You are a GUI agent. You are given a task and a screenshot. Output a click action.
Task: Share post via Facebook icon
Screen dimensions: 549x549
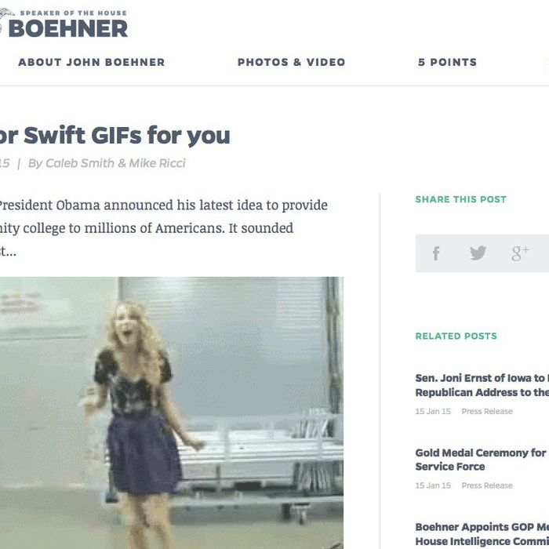436,253
